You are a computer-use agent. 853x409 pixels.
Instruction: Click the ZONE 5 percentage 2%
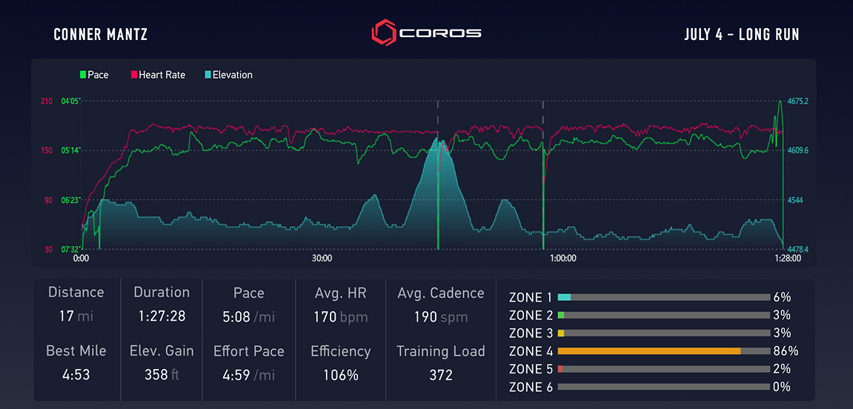pyautogui.click(x=782, y=369)
